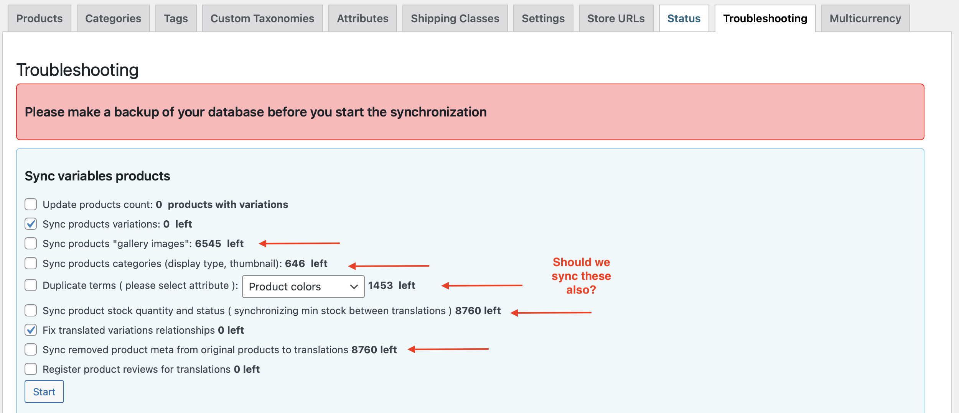Tick Sync removed product meta checkbox
This screenshot has width=959, height=413.
click(31, 349)
